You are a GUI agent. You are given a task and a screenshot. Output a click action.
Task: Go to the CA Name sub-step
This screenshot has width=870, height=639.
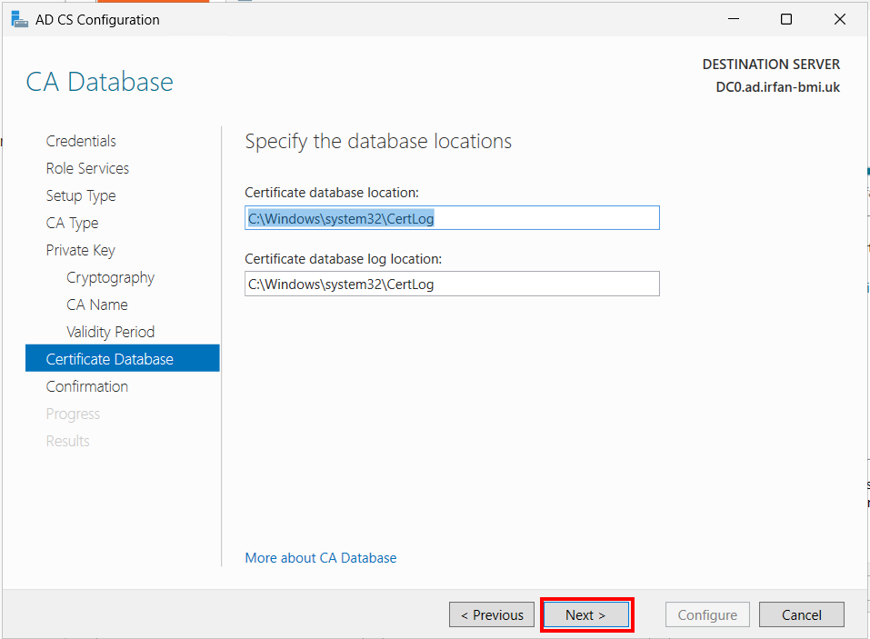[x=97, y=305]
